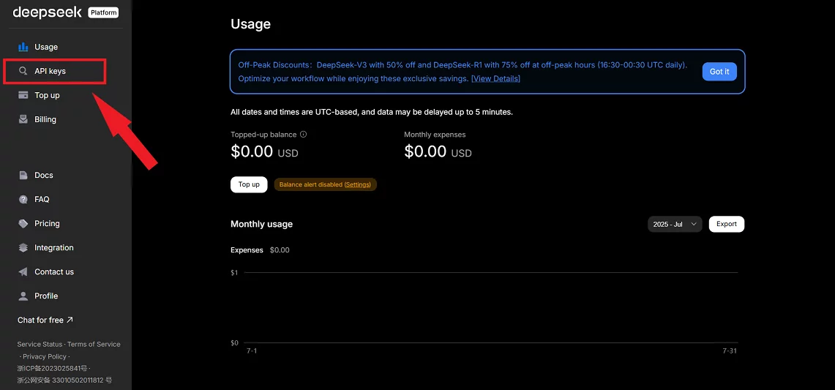
Task: Click the Contact us paper plane icon
Action: (x=23, y=271)
